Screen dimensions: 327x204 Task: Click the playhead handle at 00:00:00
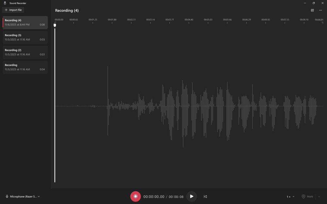coord(55,25)
